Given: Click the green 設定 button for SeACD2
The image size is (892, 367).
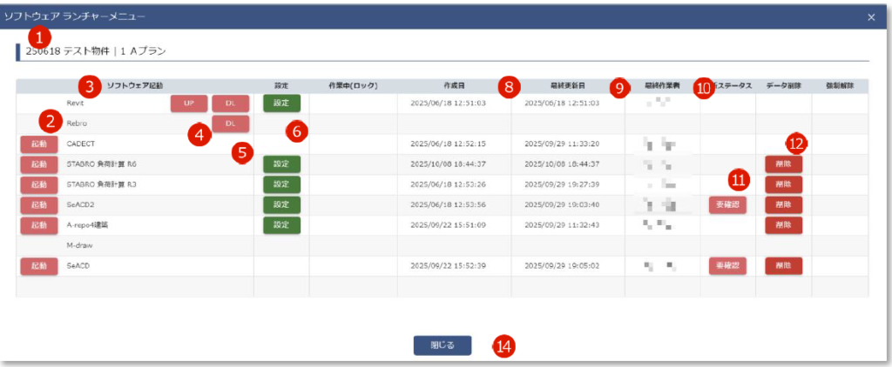Looking at the screenshot, I should [x=280, y=204].
